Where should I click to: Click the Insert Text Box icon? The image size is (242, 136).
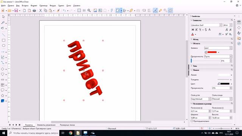pyautogui.click(x=100, y=11)
